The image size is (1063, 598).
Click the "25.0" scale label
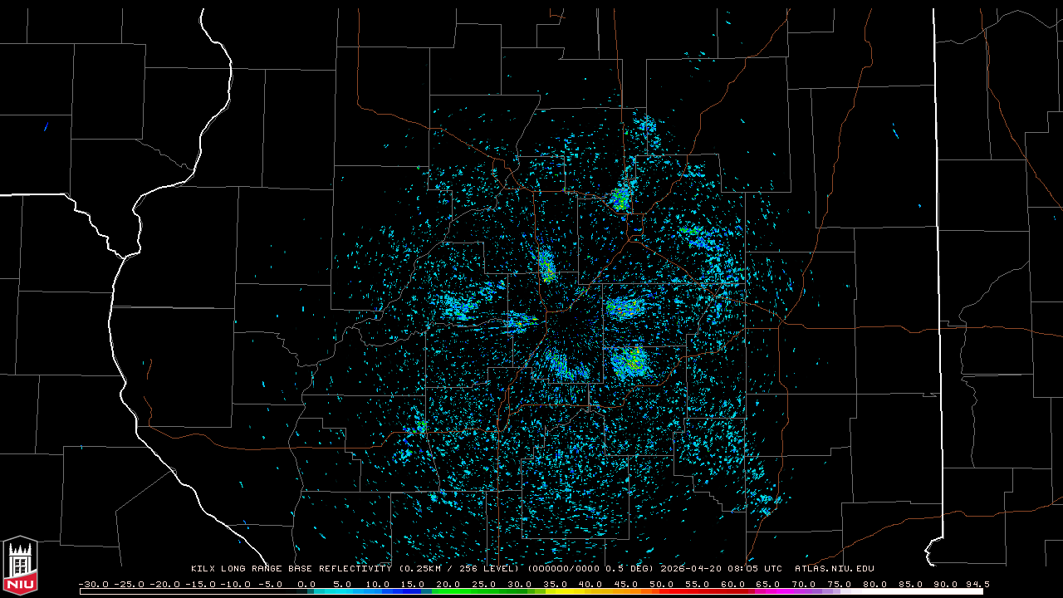485,584
